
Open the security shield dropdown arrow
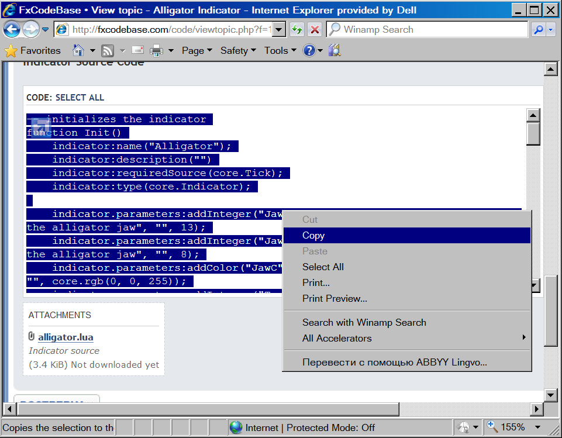475,427
